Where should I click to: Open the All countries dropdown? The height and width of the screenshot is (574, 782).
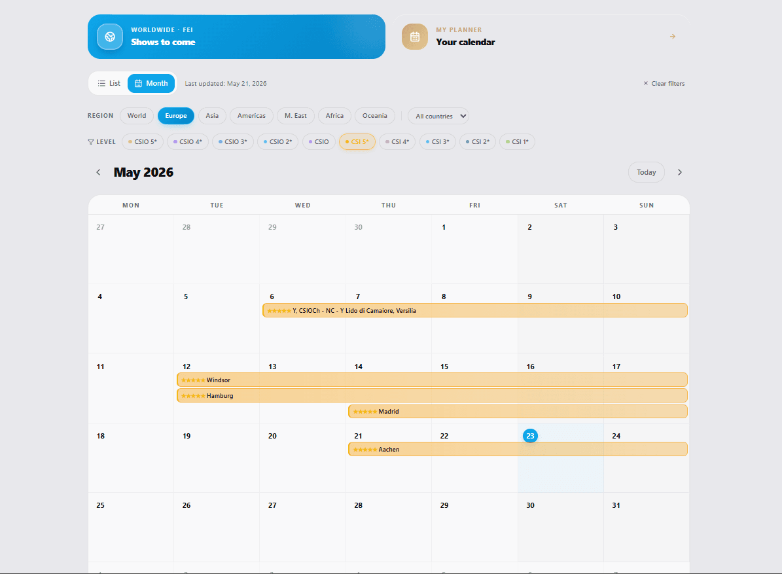[x=438, y=117]
